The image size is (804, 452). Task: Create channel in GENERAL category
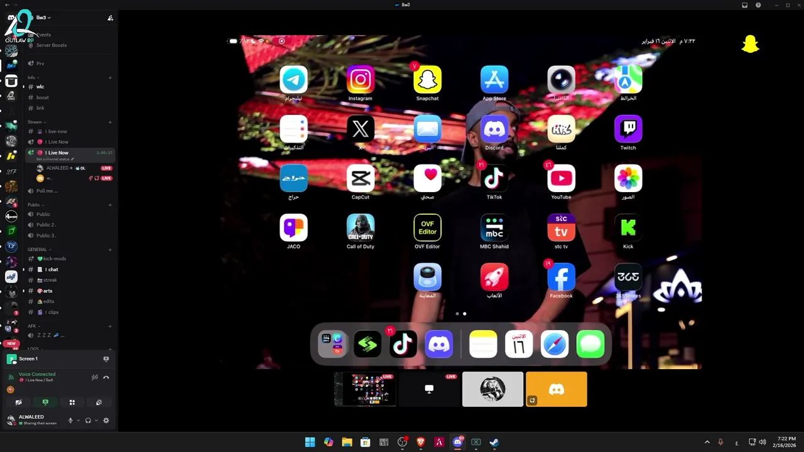[x=110, y=250]
